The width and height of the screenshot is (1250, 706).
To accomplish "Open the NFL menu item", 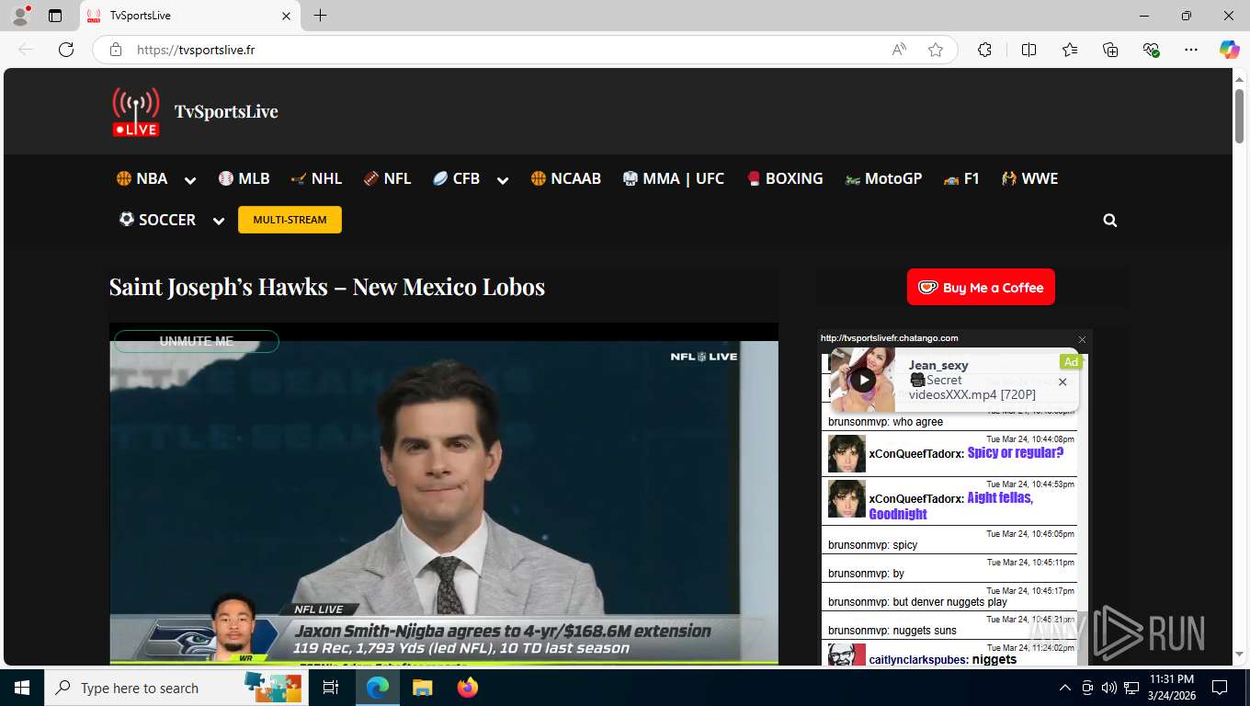I will pos(387,178).
